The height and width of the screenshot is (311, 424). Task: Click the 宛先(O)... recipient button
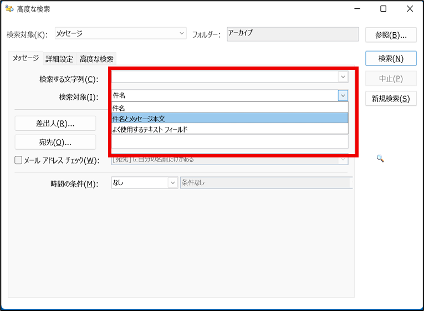pos(55,142)
